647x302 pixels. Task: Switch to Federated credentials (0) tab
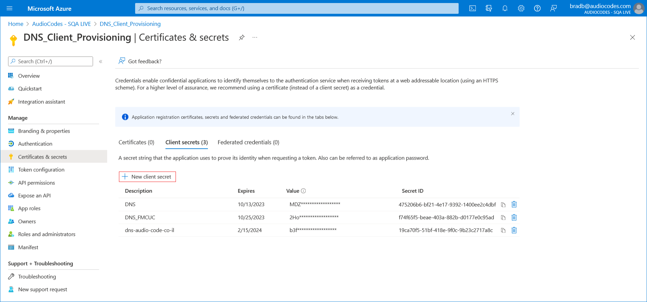248,142
